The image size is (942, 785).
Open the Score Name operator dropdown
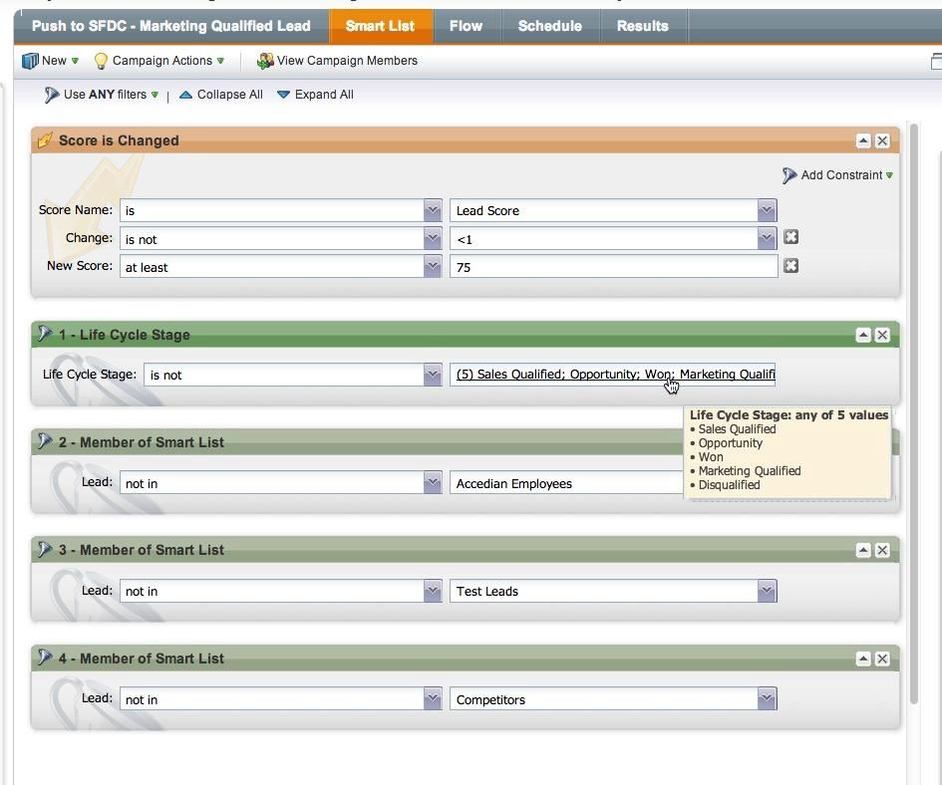click(433, 211)
